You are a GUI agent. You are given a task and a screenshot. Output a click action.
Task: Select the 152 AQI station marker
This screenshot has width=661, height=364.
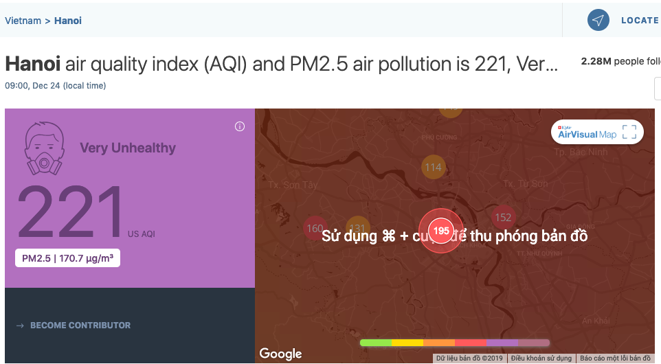(504, 218)
